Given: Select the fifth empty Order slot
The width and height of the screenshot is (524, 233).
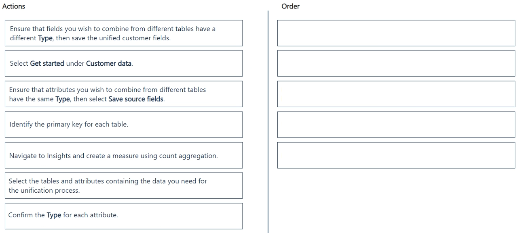Looking at the screenshot, I should point(396,155).
